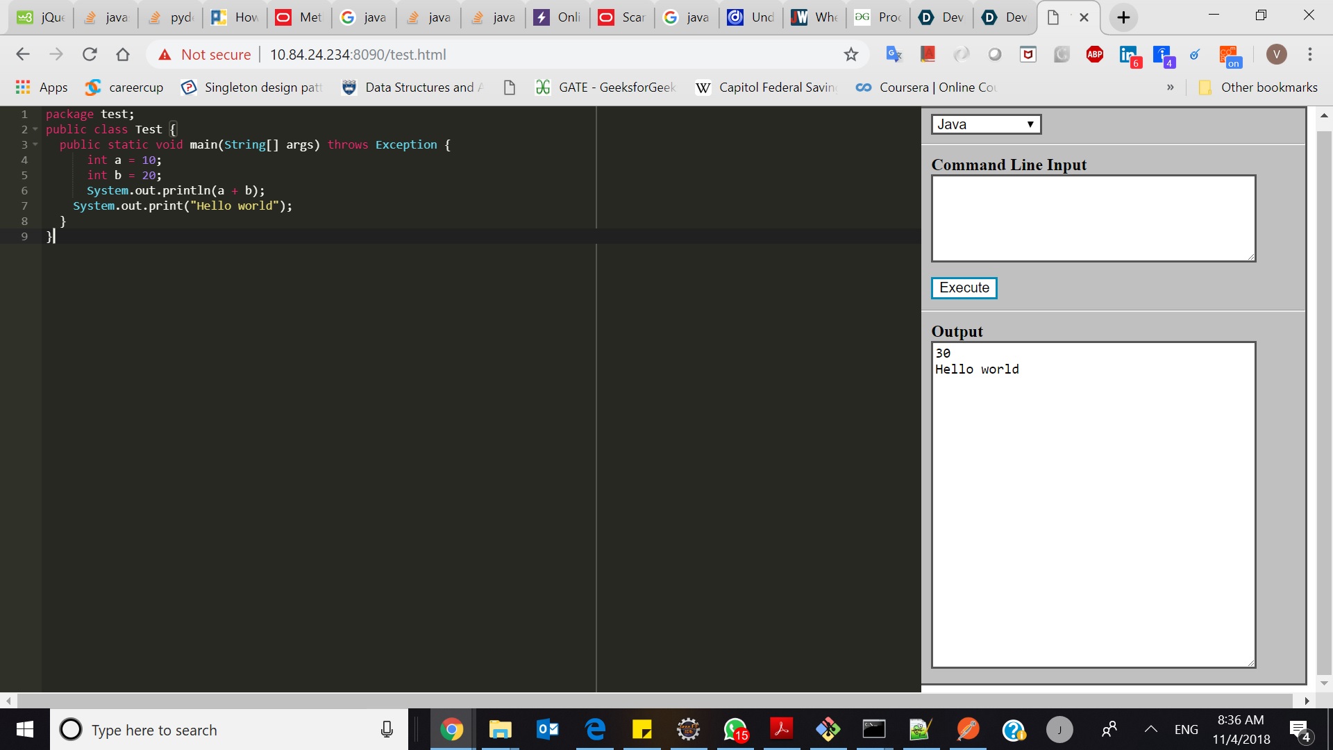Viewport: 1333px width, 750px height.
Task: Show hidden system tray icons
Action: (x=1150, y=729)
